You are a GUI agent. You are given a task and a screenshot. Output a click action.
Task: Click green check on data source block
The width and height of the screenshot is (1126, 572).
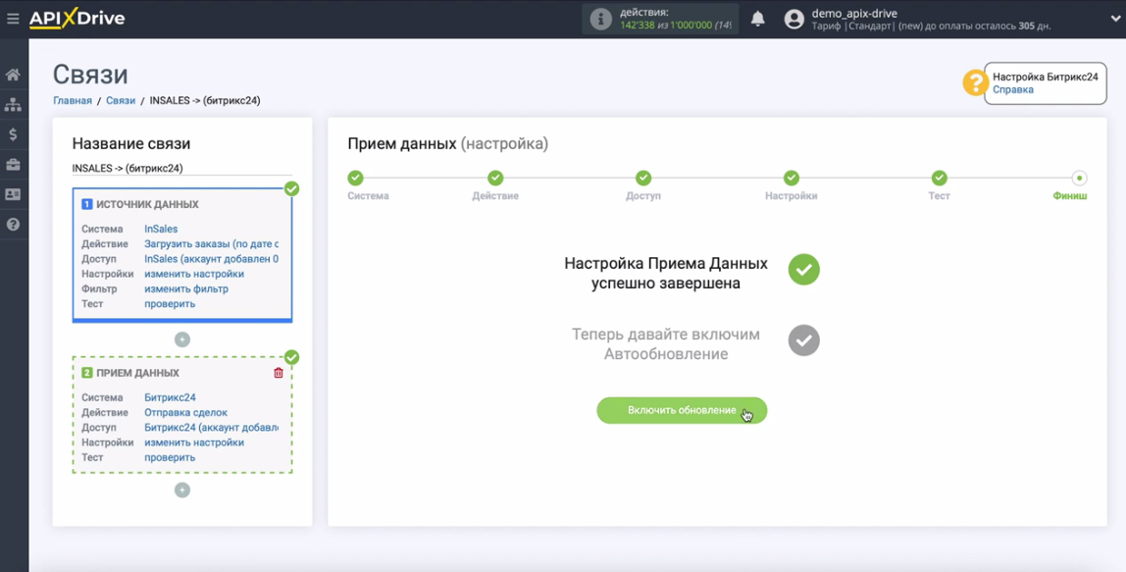[x=291, y=189]
